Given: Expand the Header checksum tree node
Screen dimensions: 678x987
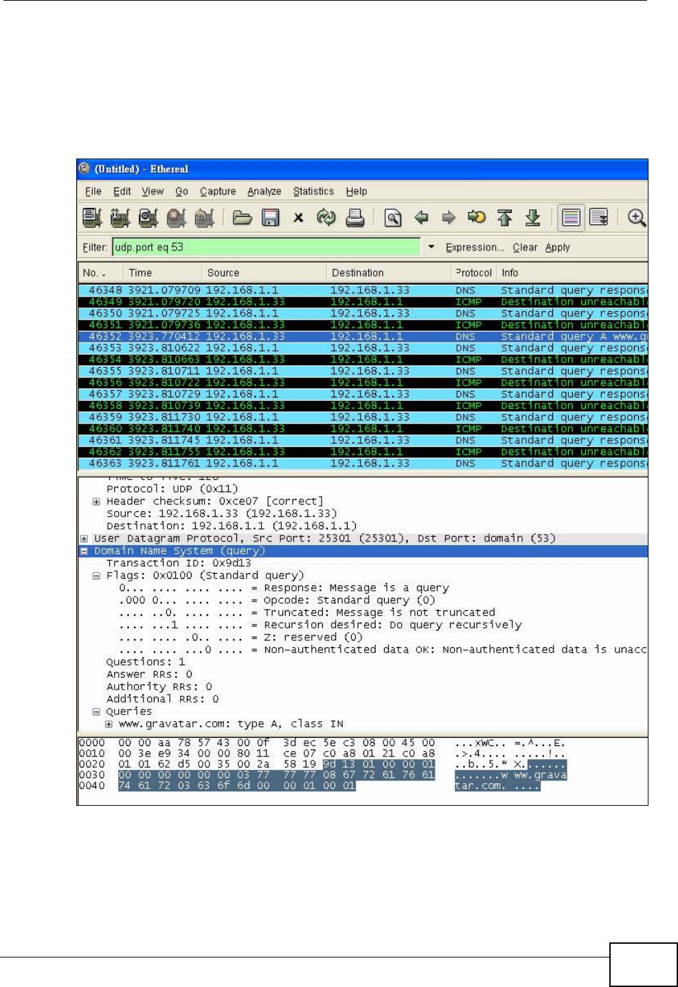Looking at the screenshot, I should (x=96, y=502).
